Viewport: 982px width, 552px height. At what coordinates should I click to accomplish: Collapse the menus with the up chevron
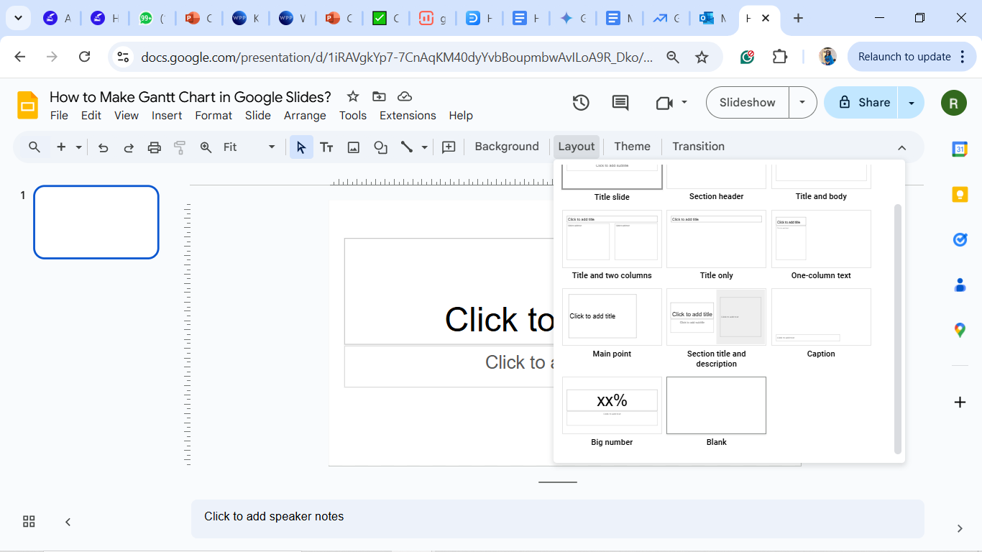tap(901, 147)
